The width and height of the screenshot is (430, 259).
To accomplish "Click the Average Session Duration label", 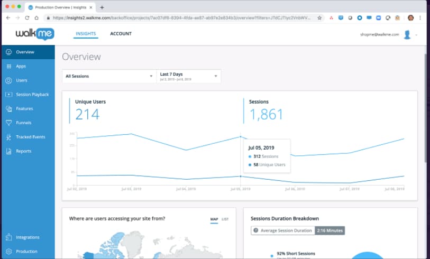I will click(x=286, y=230).
